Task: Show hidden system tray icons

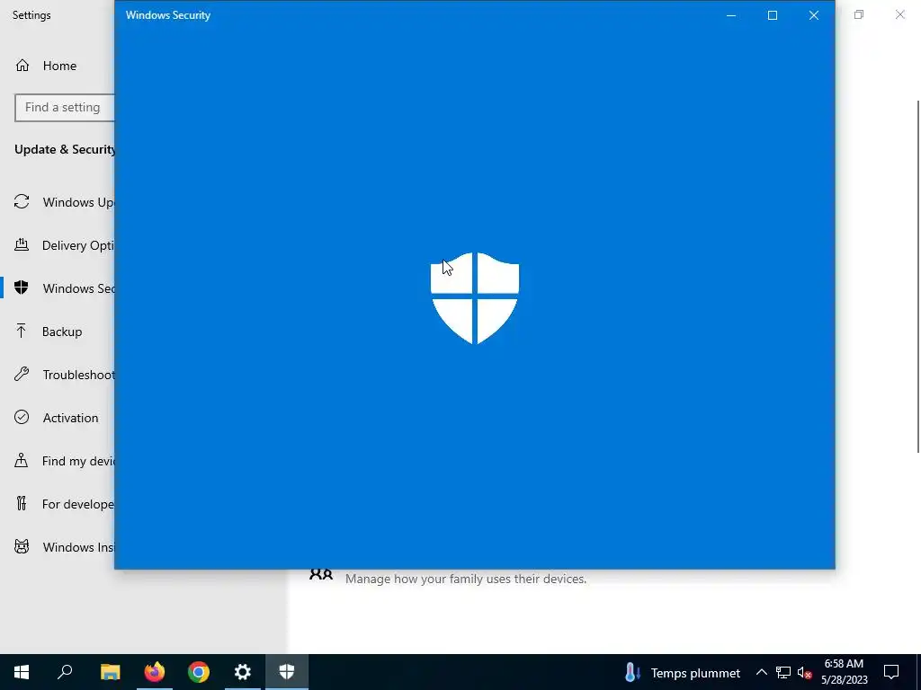Action: pyautogui.click(x=761, y=672)
